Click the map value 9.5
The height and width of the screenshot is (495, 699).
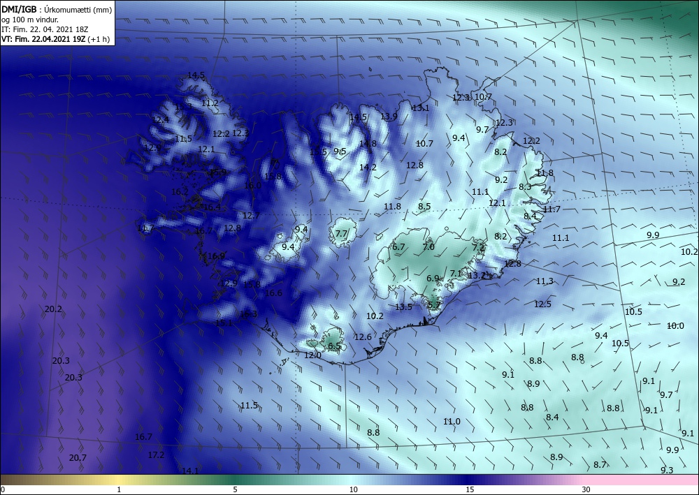[340, 152]
